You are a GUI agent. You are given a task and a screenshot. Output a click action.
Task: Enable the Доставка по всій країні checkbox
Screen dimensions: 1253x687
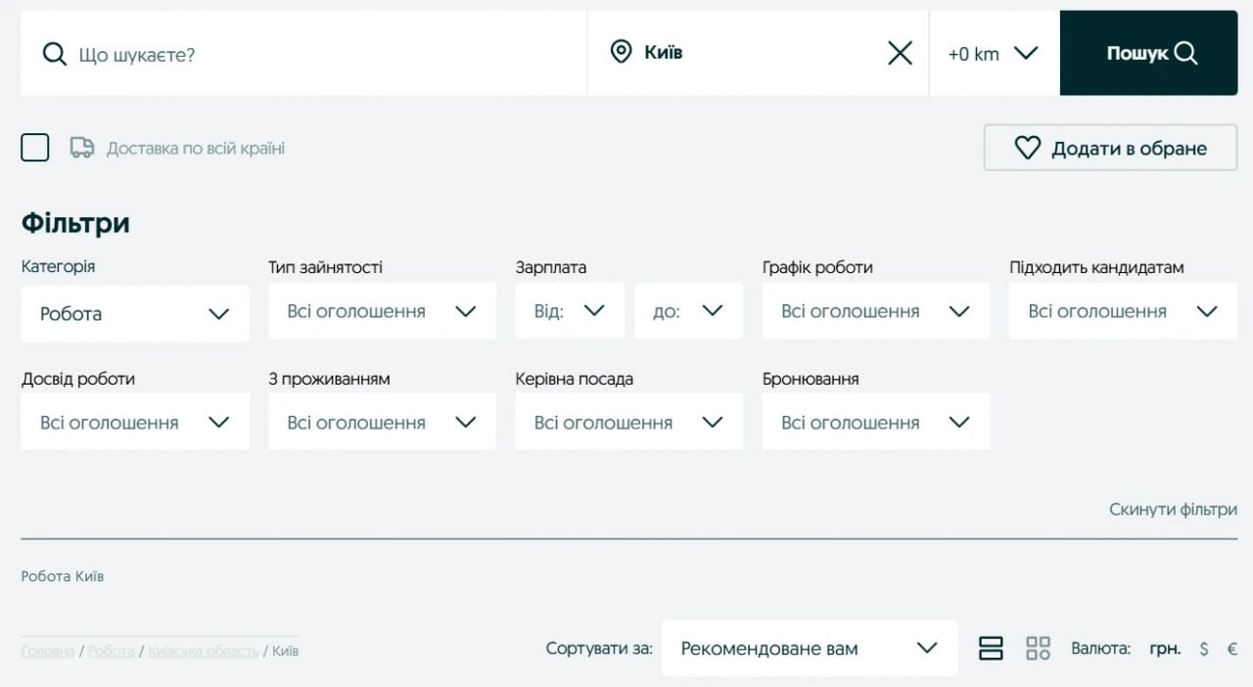35,148
